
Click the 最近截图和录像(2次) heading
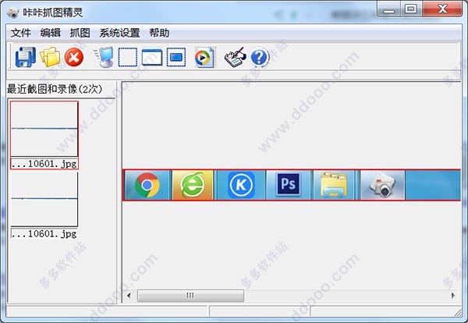tap(55, 89)
